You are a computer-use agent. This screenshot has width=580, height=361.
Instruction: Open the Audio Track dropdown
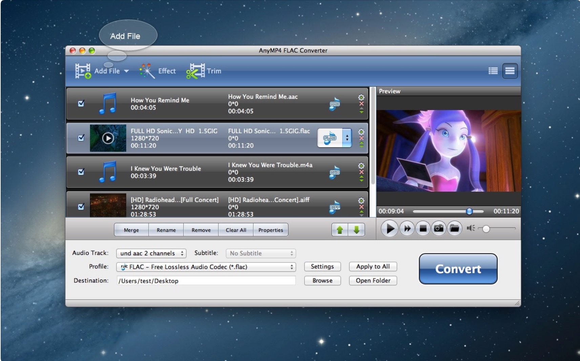(x=151, y=253)
